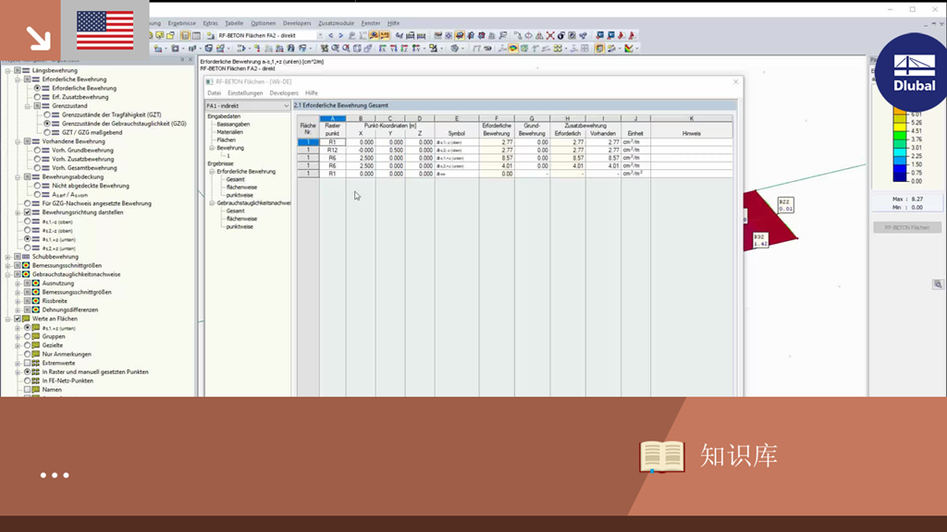947x532 pixels.
Task: Click the contour icon beside Rissbreite
Action: (x=36, y=301)
